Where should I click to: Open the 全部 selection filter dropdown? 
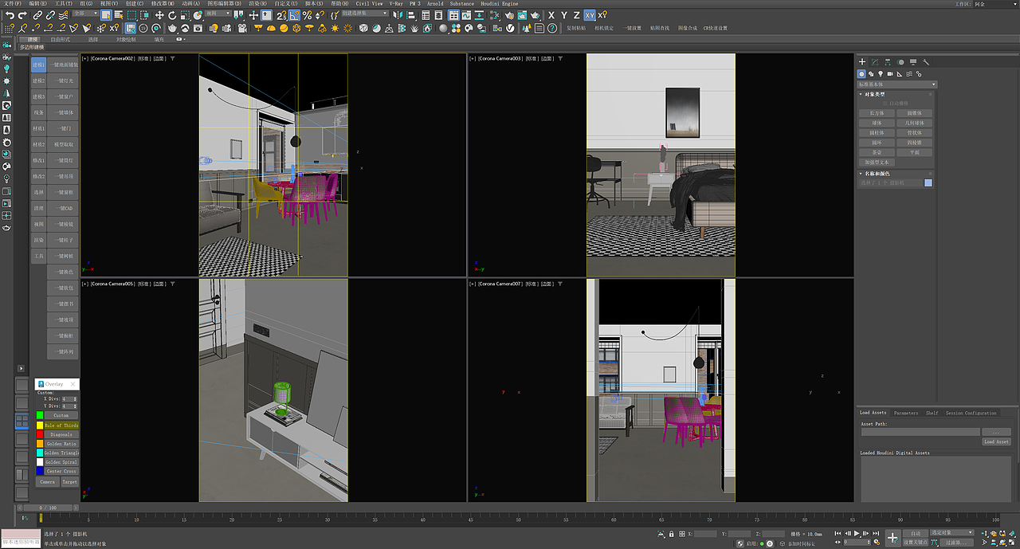click(x=86, y=14)
